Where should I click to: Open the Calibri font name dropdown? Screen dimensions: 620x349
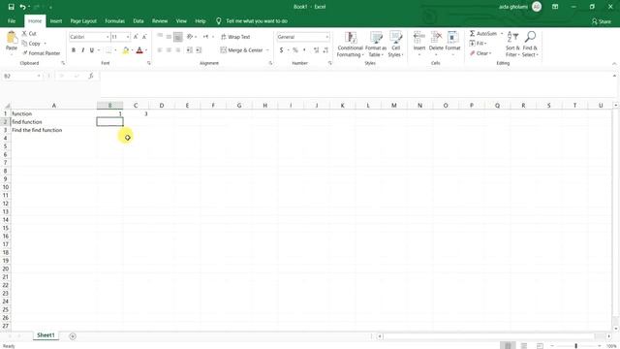coord(108,37)
